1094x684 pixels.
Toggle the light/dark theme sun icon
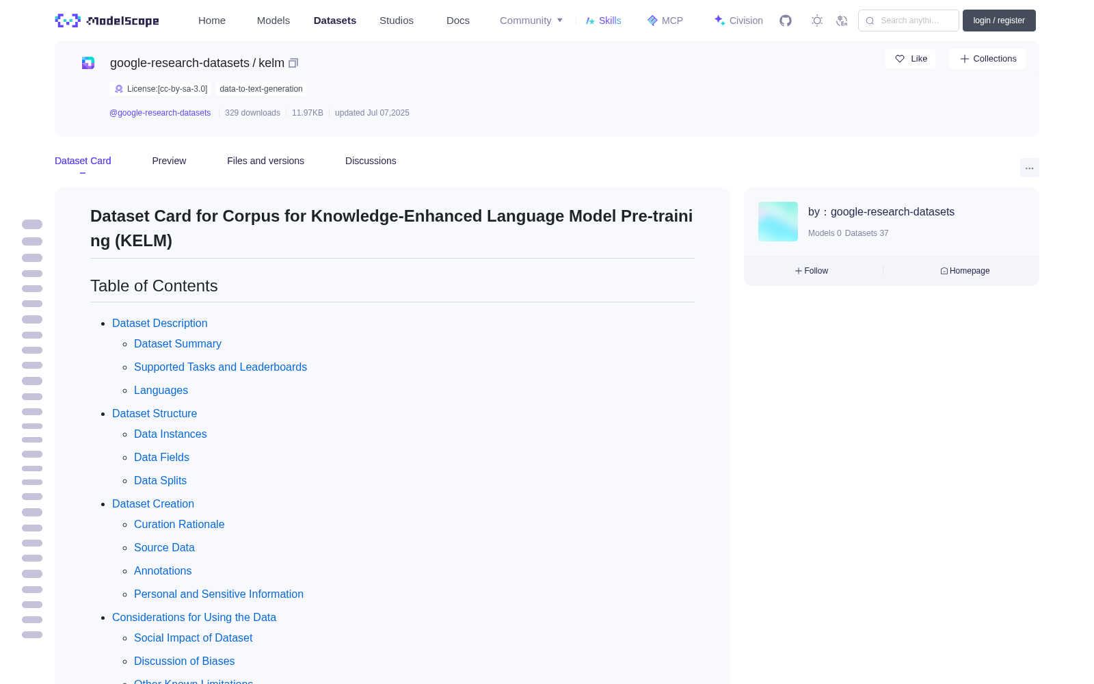tap(817, 21)
